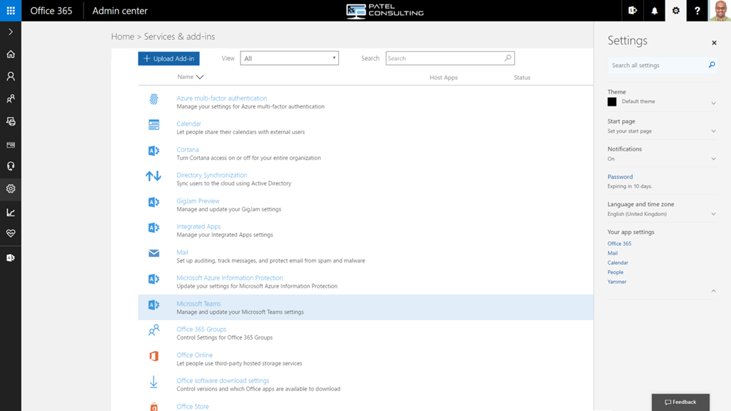The height and width of the screenshot is (411, 731).
Task: Expand the Theme settings section
Action: (x=713, y=103)
